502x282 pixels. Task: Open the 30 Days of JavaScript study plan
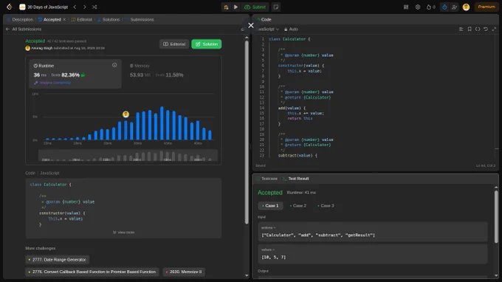(x=44, y=7)
